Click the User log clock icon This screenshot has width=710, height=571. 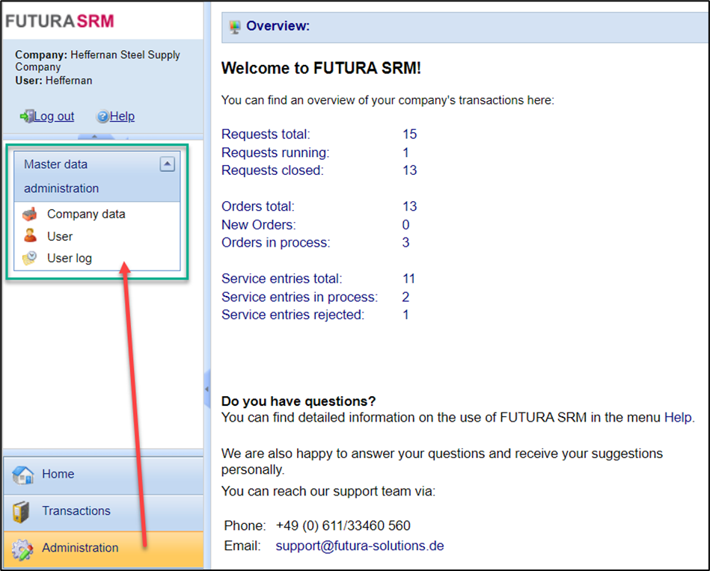point(30,259)
